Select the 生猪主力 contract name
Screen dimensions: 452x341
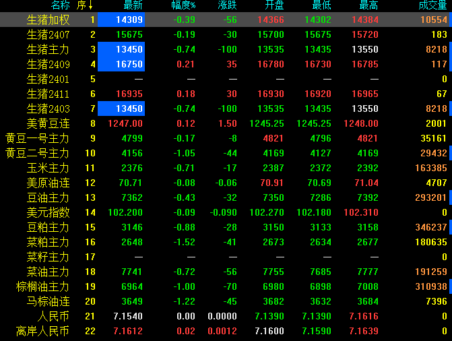(x=48, y=50)
